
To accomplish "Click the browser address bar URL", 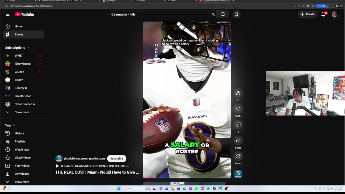I will click(x=33, y=6).
